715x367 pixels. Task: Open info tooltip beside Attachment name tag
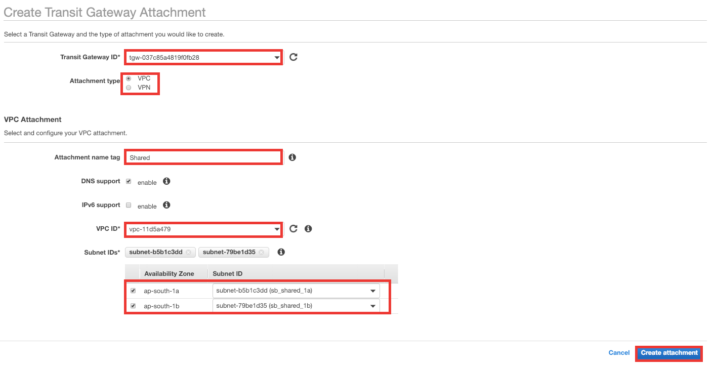point(292,157)
